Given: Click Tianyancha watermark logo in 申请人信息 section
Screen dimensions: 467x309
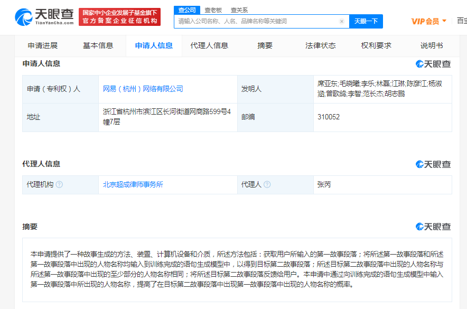Looking at the screenshot, I should click(x=433, y=64).
